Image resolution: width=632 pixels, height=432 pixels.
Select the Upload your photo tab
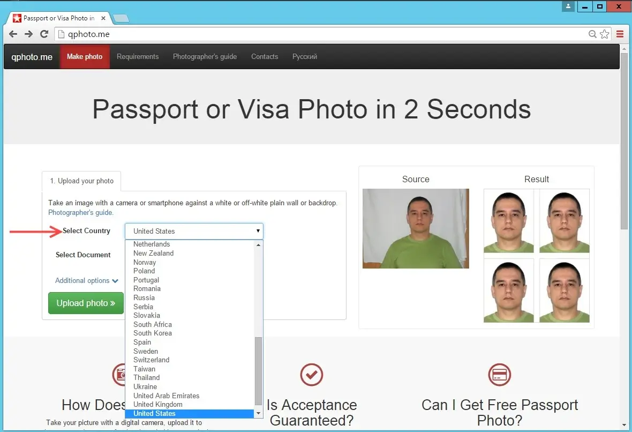tap(82, 181)
